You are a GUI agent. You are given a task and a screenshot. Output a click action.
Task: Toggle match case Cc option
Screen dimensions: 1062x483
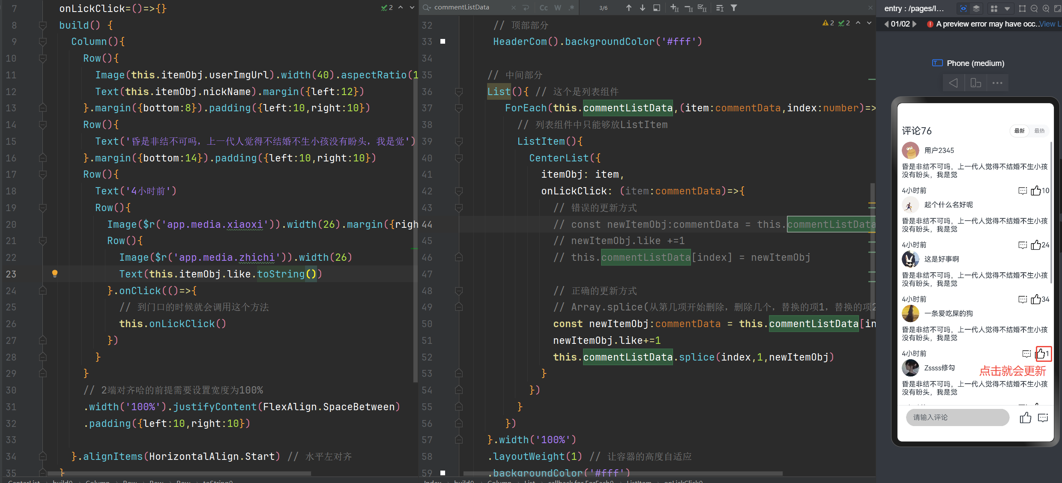543,8
